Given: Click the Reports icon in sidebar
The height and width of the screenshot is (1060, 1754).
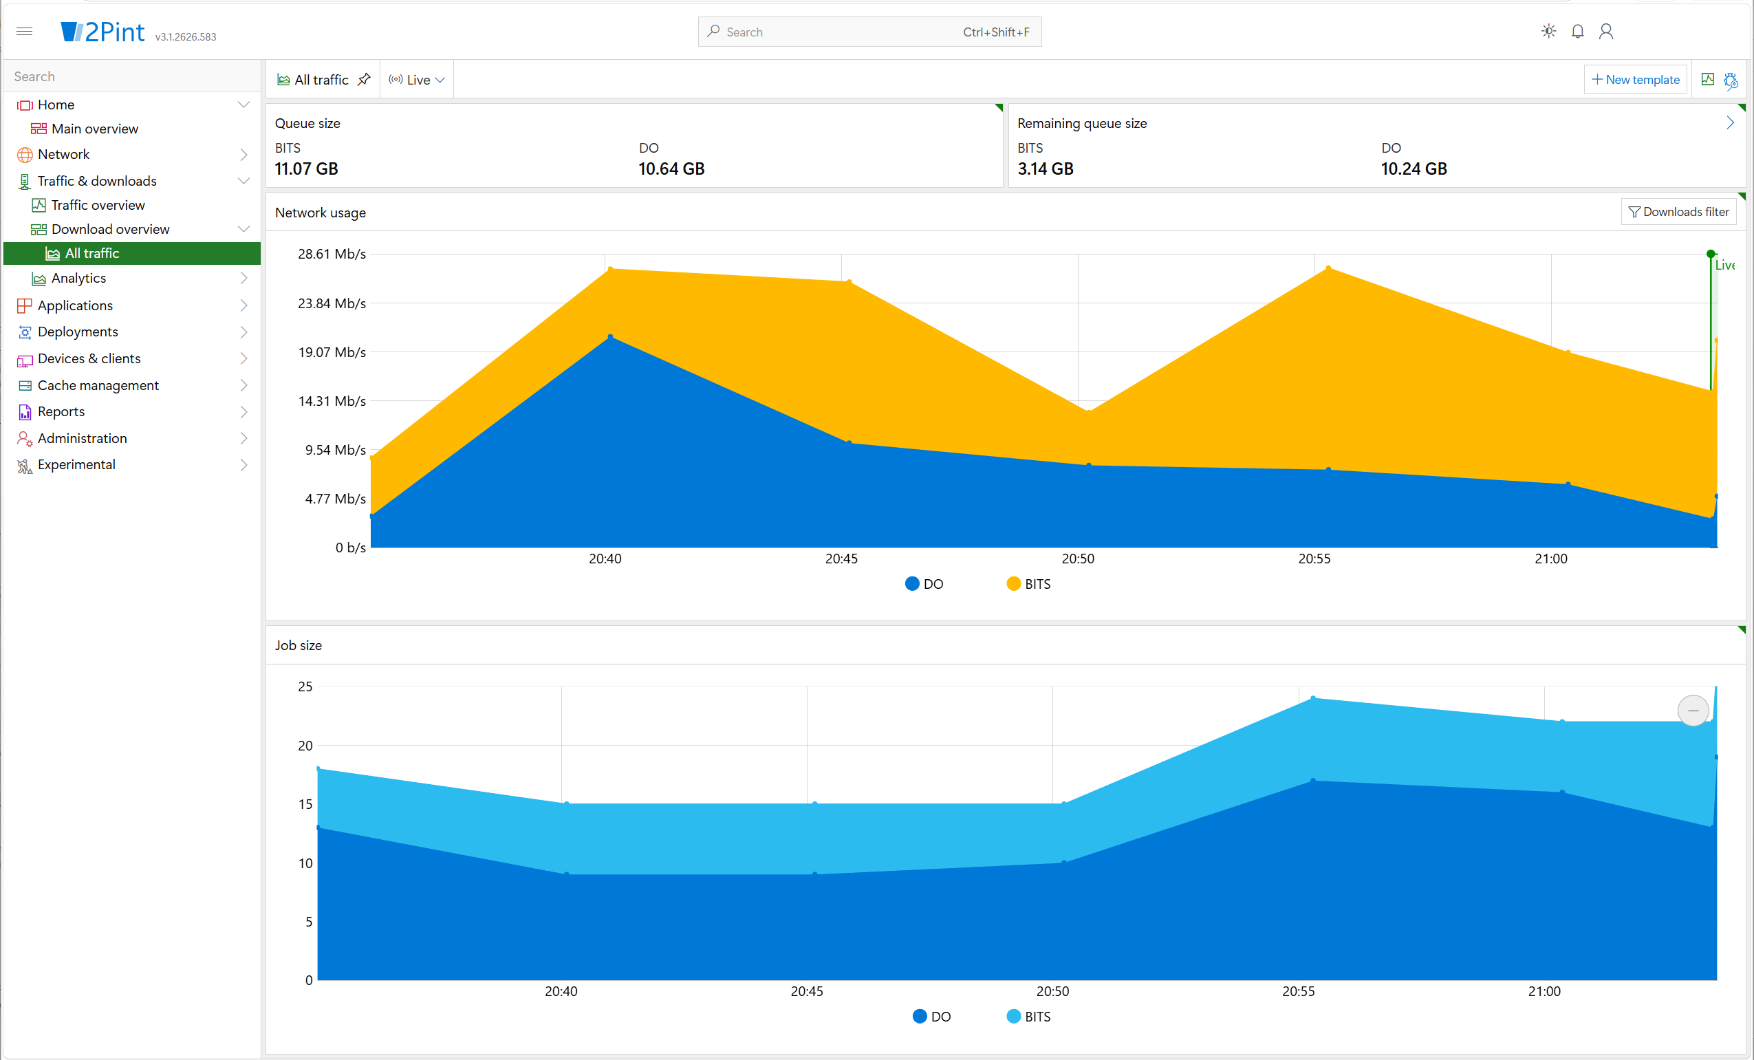Looking at the screenshot, I should 24,411.
